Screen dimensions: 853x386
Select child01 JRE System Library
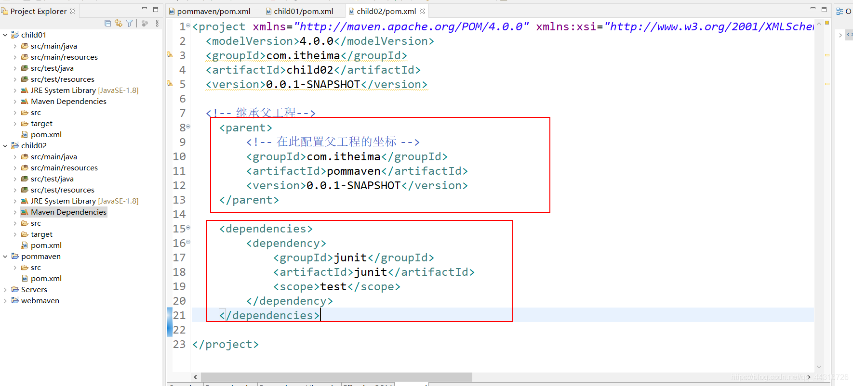click(84, 90)
